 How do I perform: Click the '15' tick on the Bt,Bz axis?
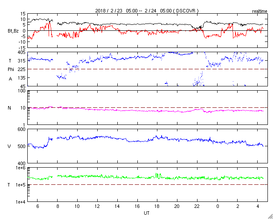23,14
